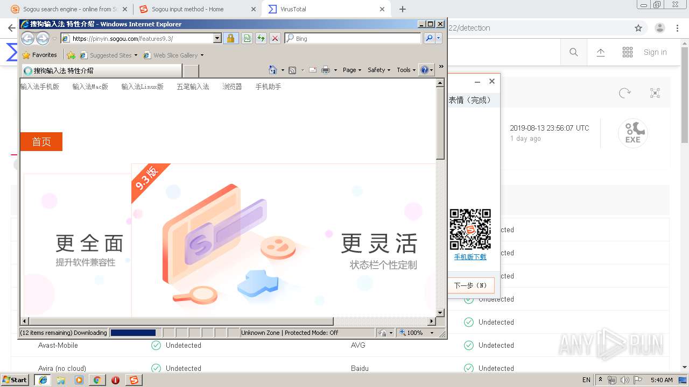This screenshot has width=689, height=387.
Task: Click the Read Mail icon
Action: [x=312, y=70]
